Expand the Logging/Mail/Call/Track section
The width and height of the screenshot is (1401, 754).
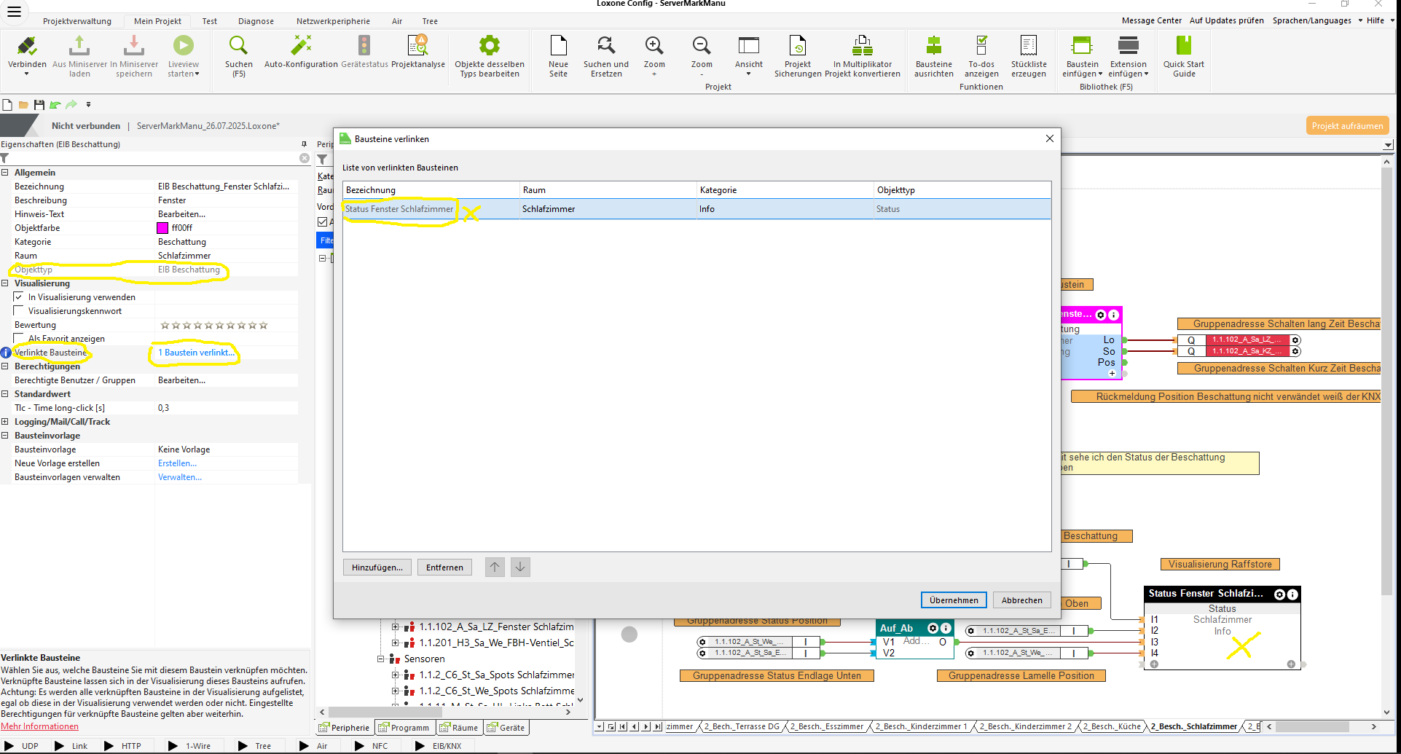click(5, 422)
